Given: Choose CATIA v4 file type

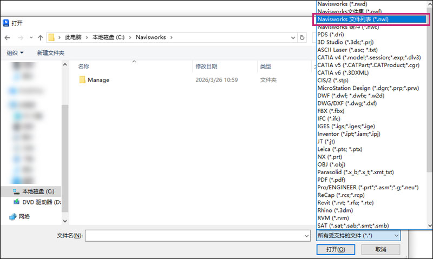Looking at the screenshot, I should (369, 57).
